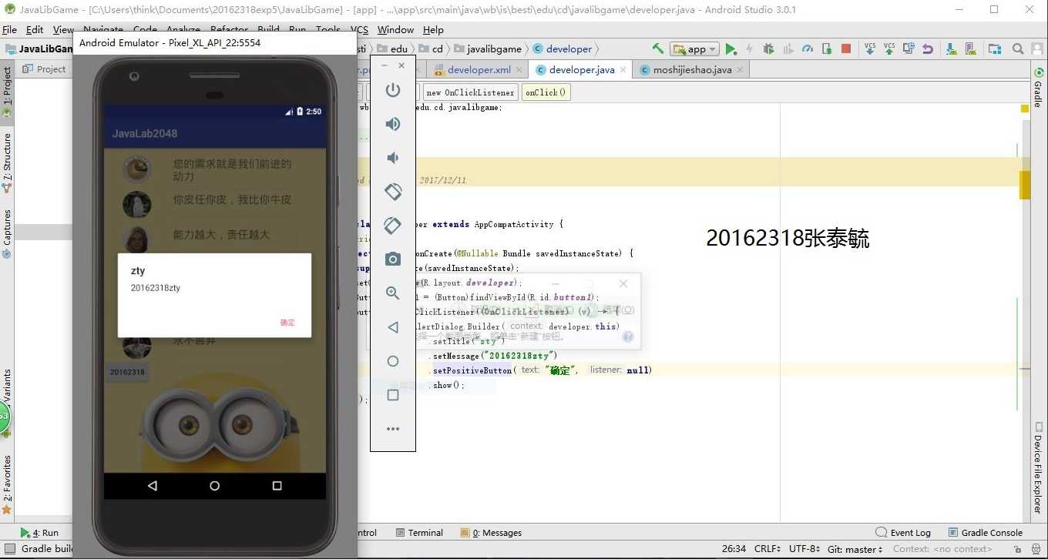This screenshot has height=559, width=1048.
Task: Click the new OnClickListener breadcrumb
Action: click(470, 92)
